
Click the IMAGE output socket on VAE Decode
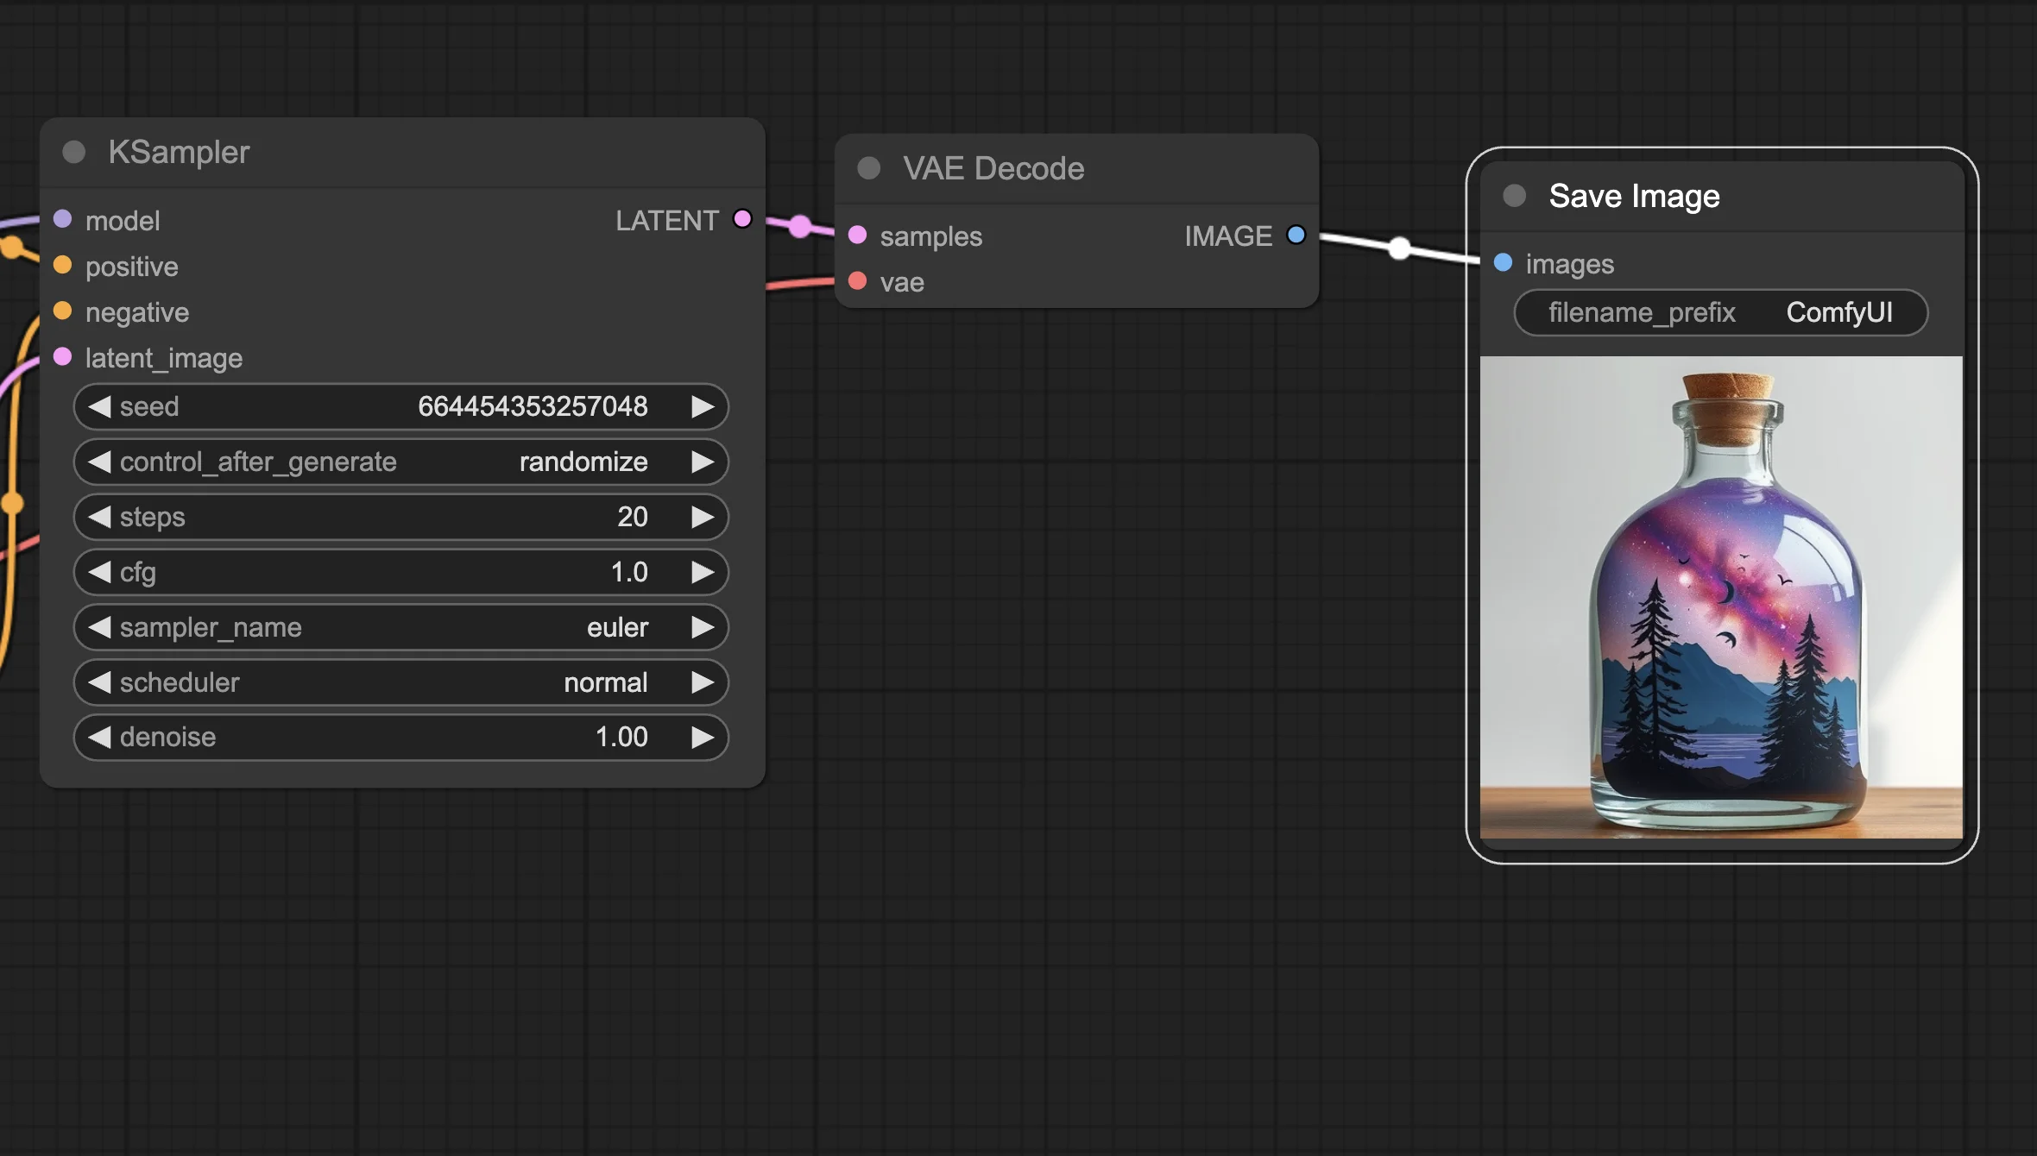[1296, 235]
